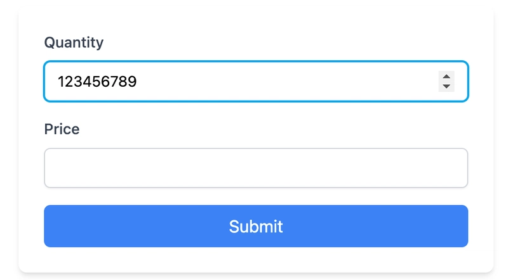Lower the Quantity value one step
The height and width of the screenshot is (280, 508).
point(446,86)
